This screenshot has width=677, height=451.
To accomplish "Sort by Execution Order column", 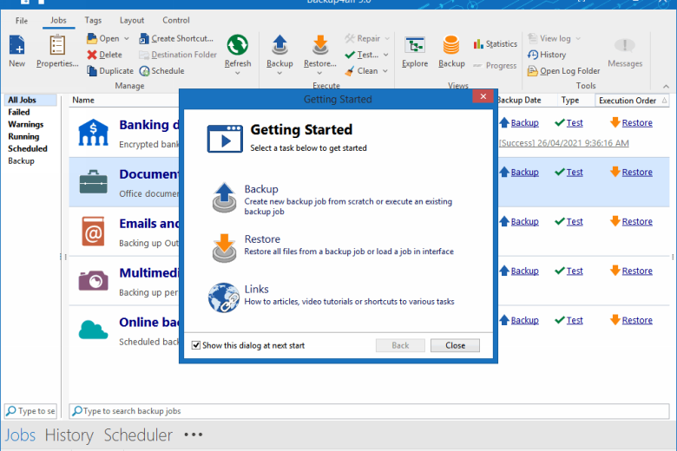I will 632,100.
